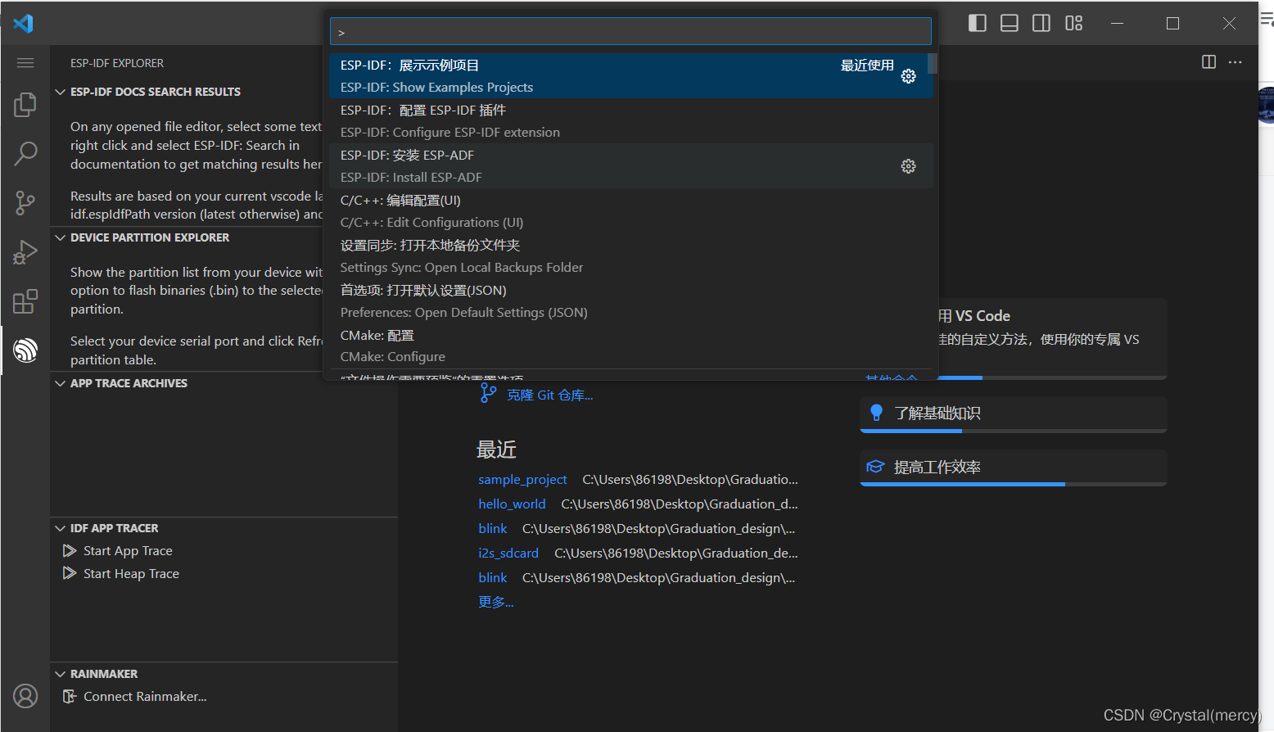1274x732 pixels.
Task: Collapse RAINMAKER section
Action: 60,674
